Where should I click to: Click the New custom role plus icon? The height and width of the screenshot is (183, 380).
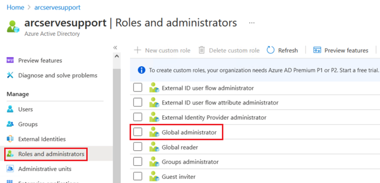click(137, 50)
